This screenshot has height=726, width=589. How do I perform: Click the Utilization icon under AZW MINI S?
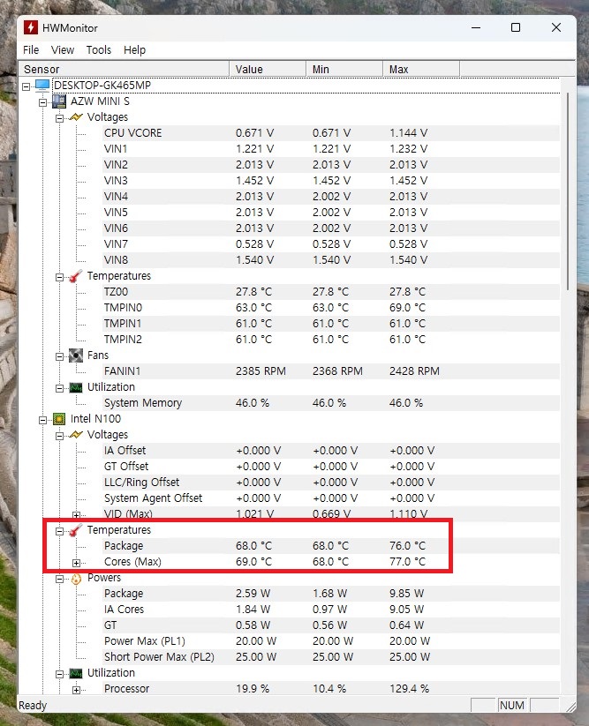pos(76,387)
